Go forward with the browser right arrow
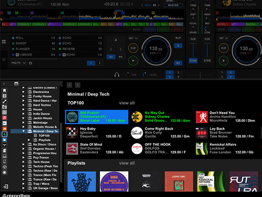262x197 pixels. [x=78, y=85]
